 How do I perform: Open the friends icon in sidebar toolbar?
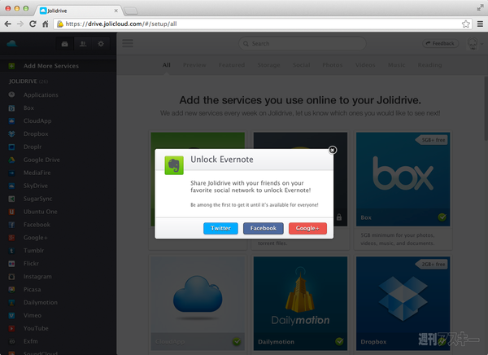[x=83, y=44]
